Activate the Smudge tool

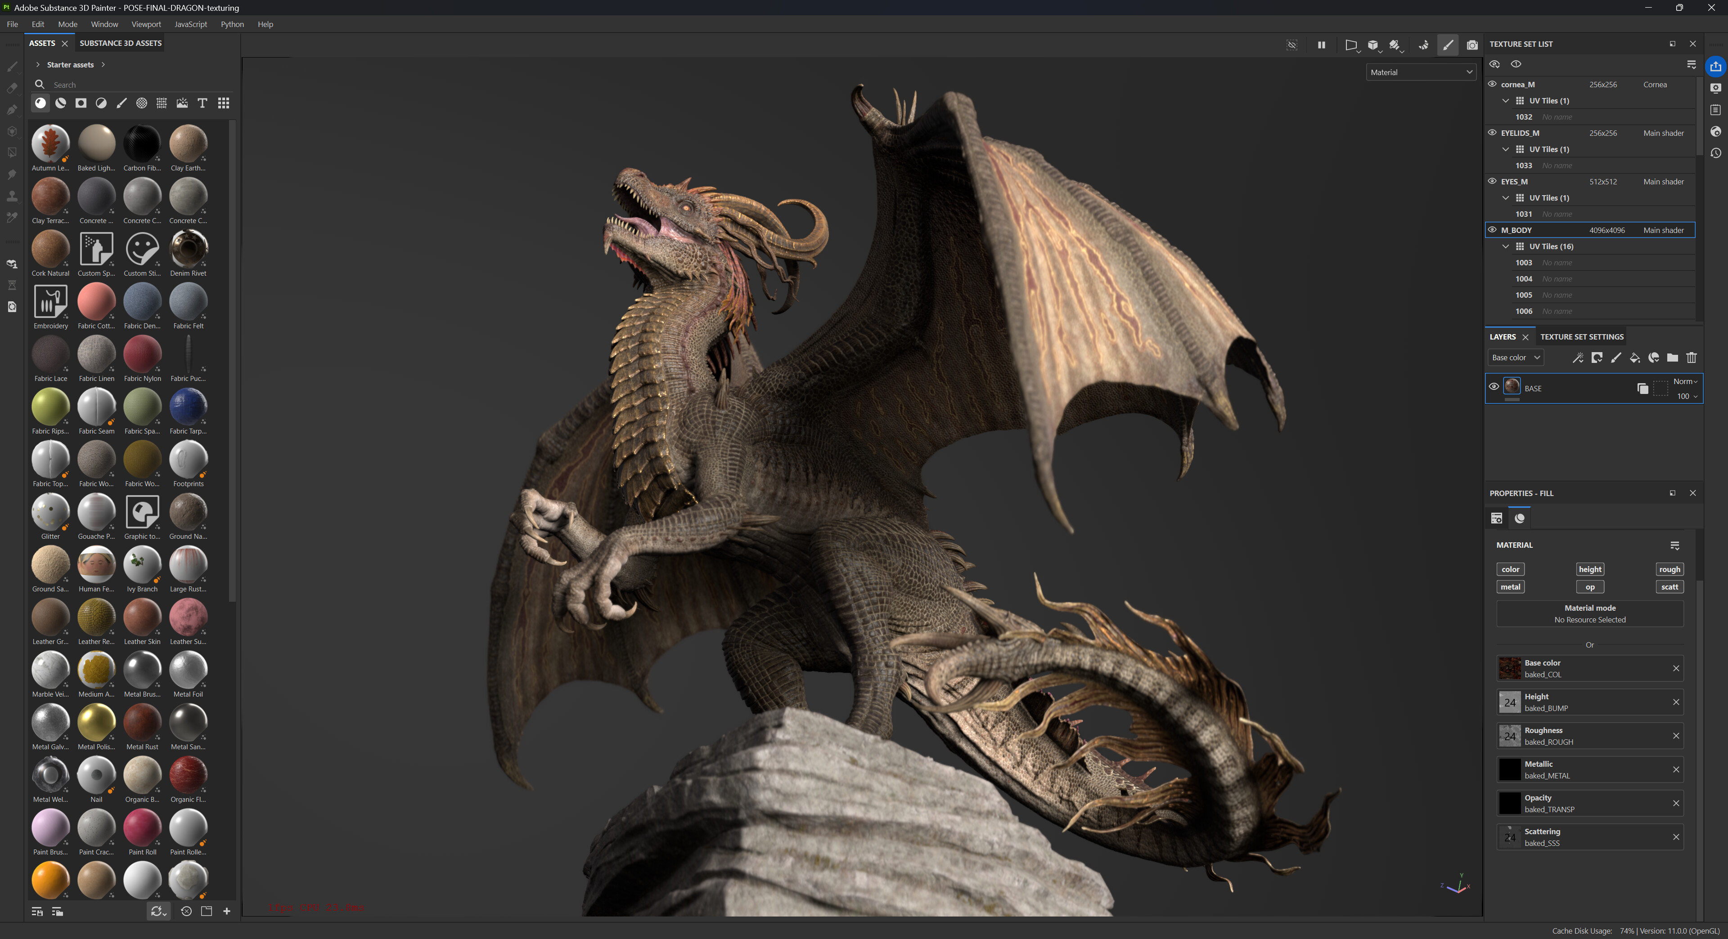11,174
